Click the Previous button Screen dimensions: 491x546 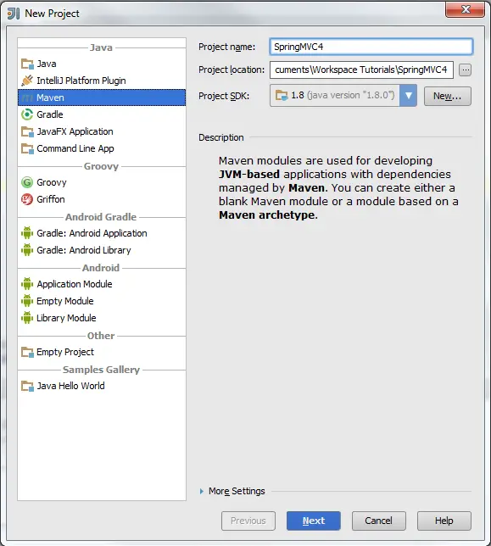pos(248,521)
